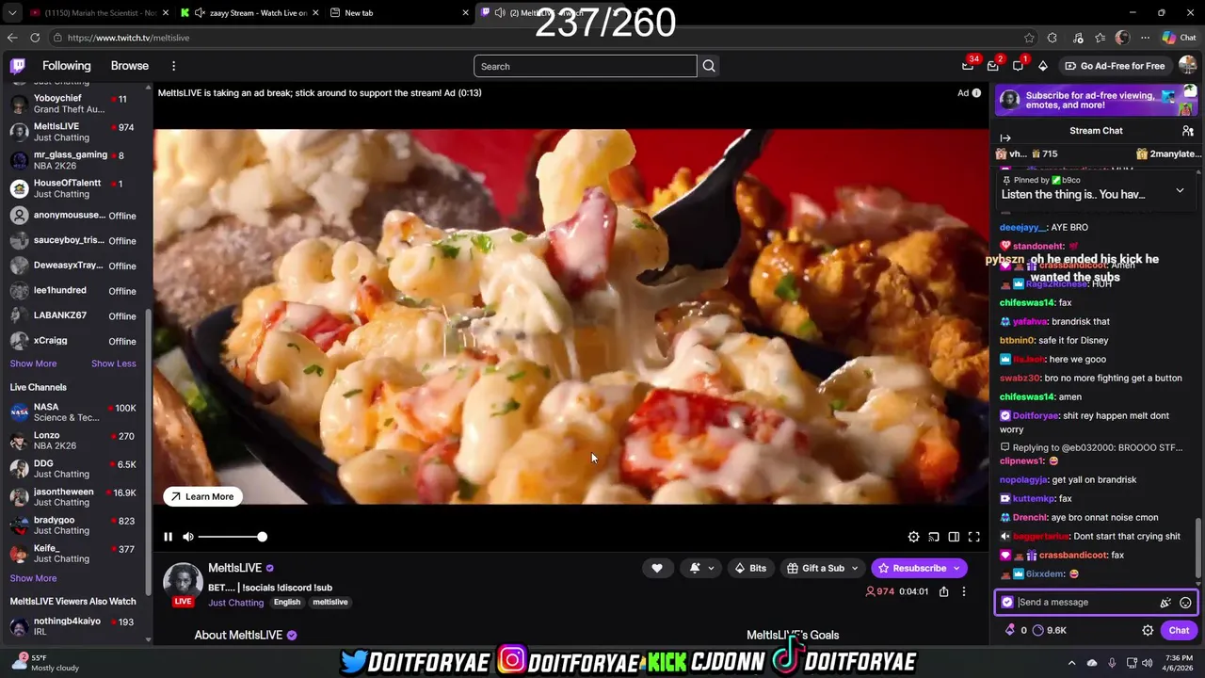Collapse the chat with the arrow icon

(1005, 138)
